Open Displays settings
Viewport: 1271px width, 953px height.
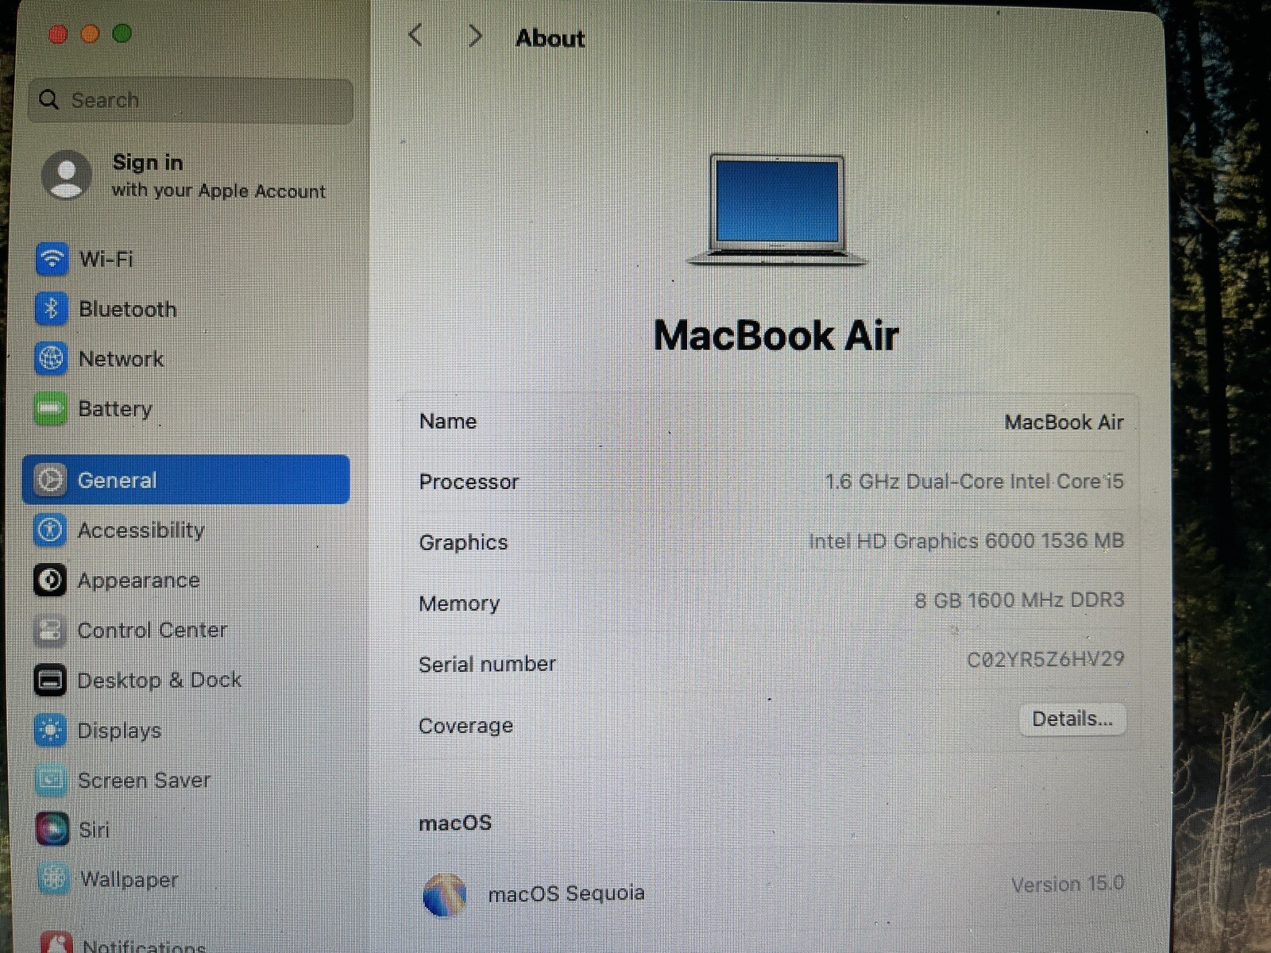[x=187, y=731]
